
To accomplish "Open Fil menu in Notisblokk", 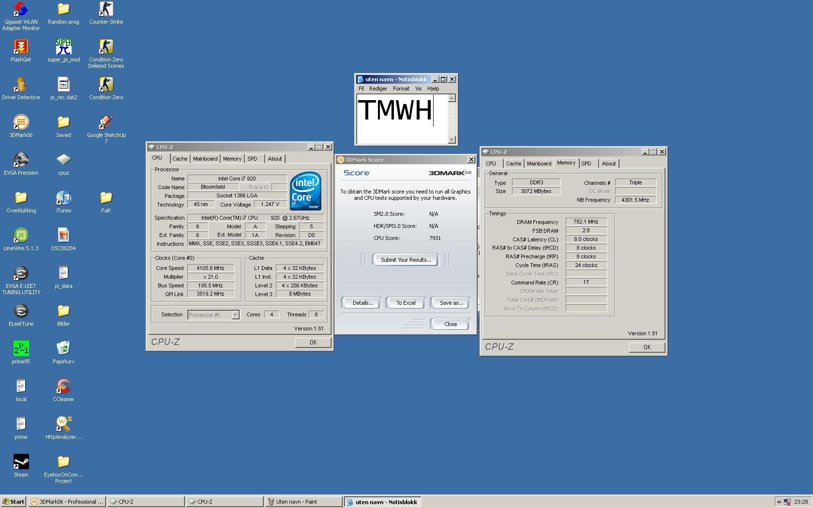I will click(x=361, y=89).
